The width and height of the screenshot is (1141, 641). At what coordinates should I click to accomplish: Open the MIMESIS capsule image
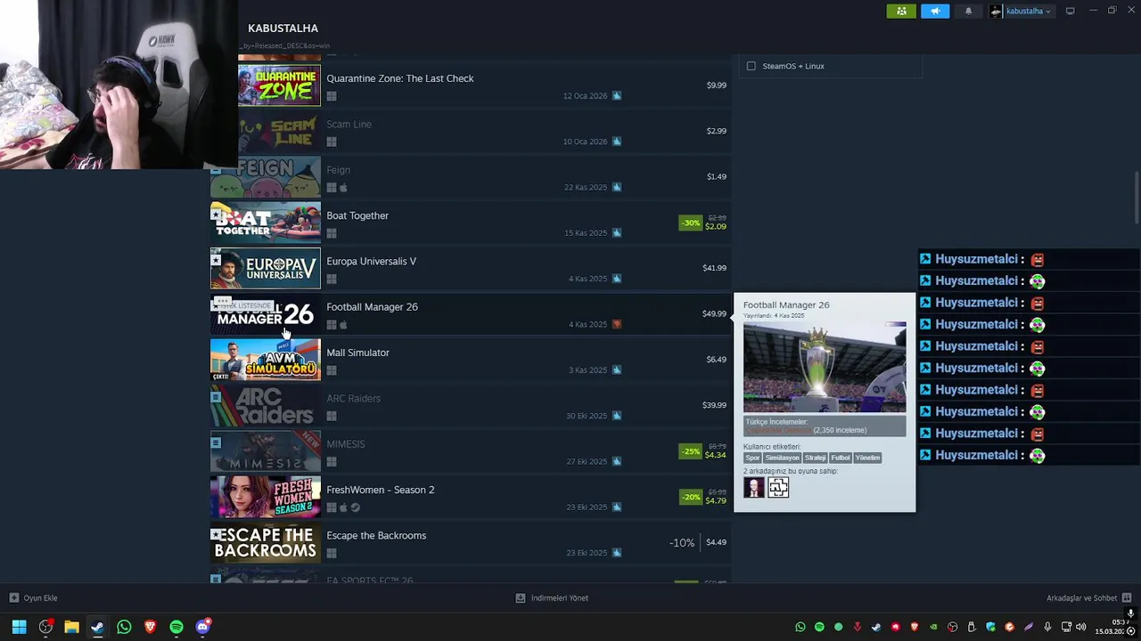(266, 450)
